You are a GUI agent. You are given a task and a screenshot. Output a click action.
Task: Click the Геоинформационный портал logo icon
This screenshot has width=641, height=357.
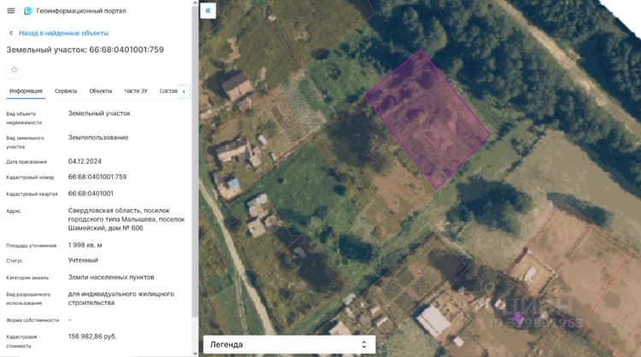(x=28, y=10)
